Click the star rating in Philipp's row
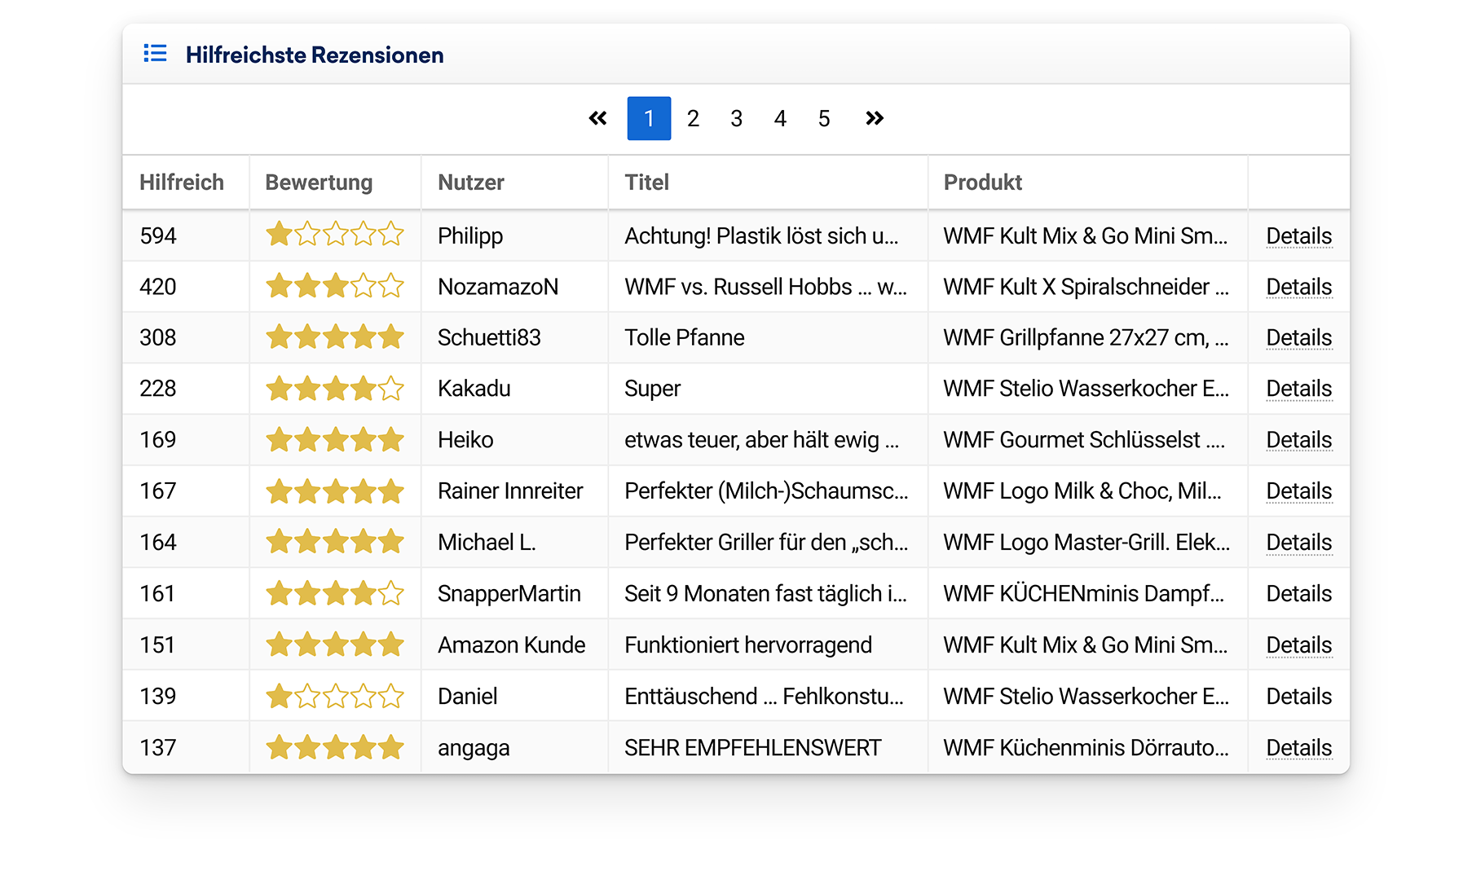 pyautogui.click(x=334, y=235)
